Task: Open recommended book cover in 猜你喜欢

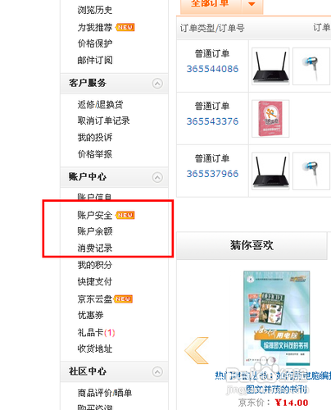Action: [x=277, y=318]
